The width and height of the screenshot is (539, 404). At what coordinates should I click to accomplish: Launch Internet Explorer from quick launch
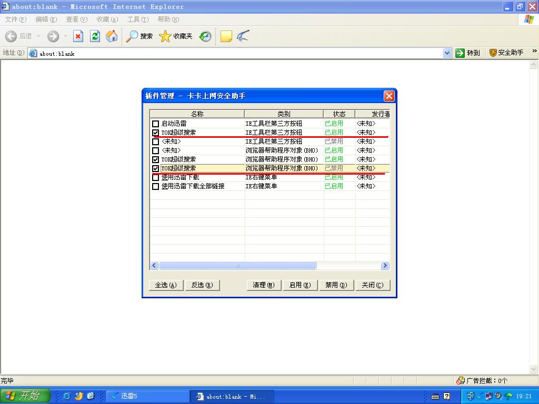pos(66,396)
